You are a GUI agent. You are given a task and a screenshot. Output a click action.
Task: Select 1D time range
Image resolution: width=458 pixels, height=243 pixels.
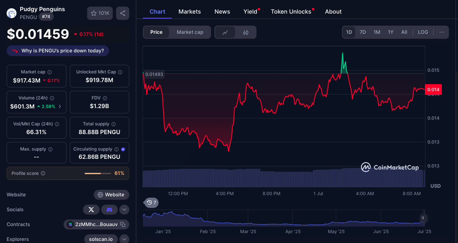[x=349, y=32]
